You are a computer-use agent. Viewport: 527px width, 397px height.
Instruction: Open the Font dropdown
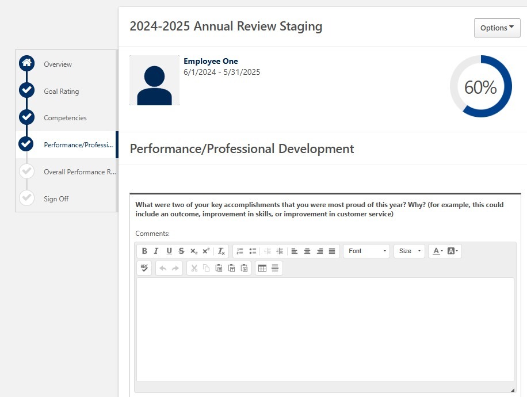pos(366,251)
